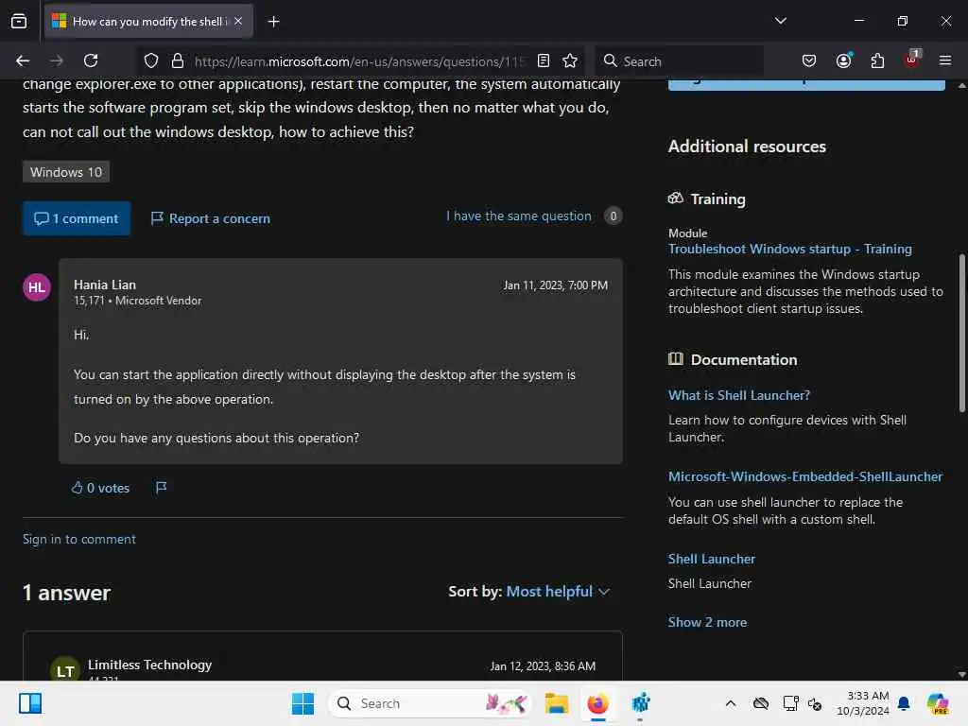Click 'I have the same question'
This screenshot has height=726, width=968.
[x=519, y=216]
